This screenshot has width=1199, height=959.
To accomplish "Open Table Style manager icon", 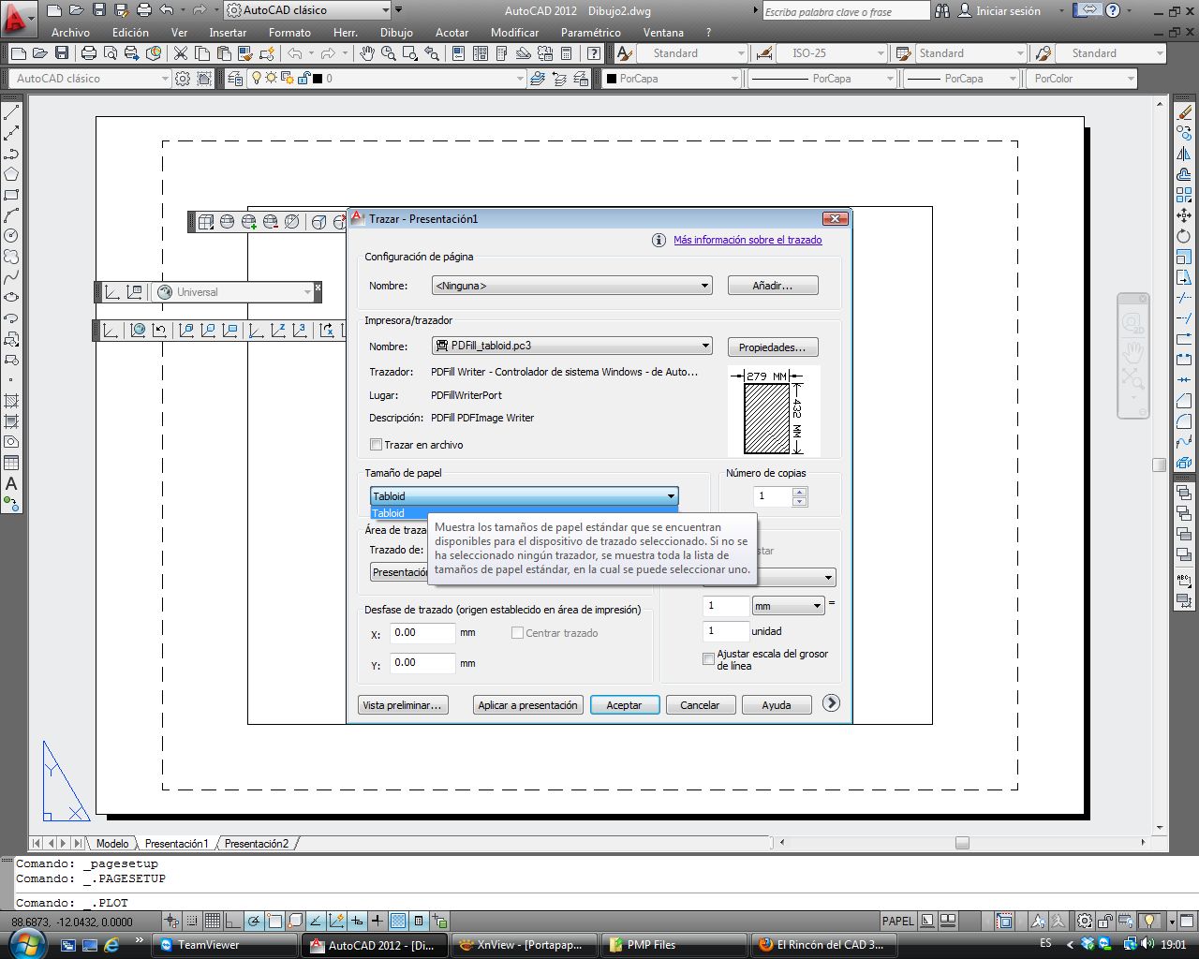I will tap(903, 53).
